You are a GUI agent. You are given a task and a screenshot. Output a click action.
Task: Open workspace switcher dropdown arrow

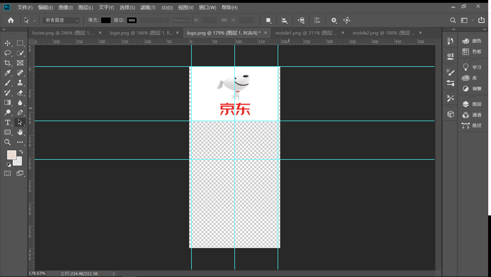[x=473, y=20]
